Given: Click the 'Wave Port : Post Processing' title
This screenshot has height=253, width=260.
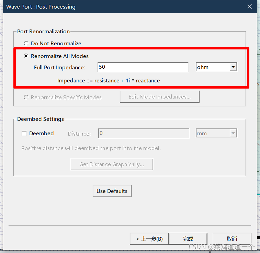Looking at the screenshot, I should [x=41, y=7].
